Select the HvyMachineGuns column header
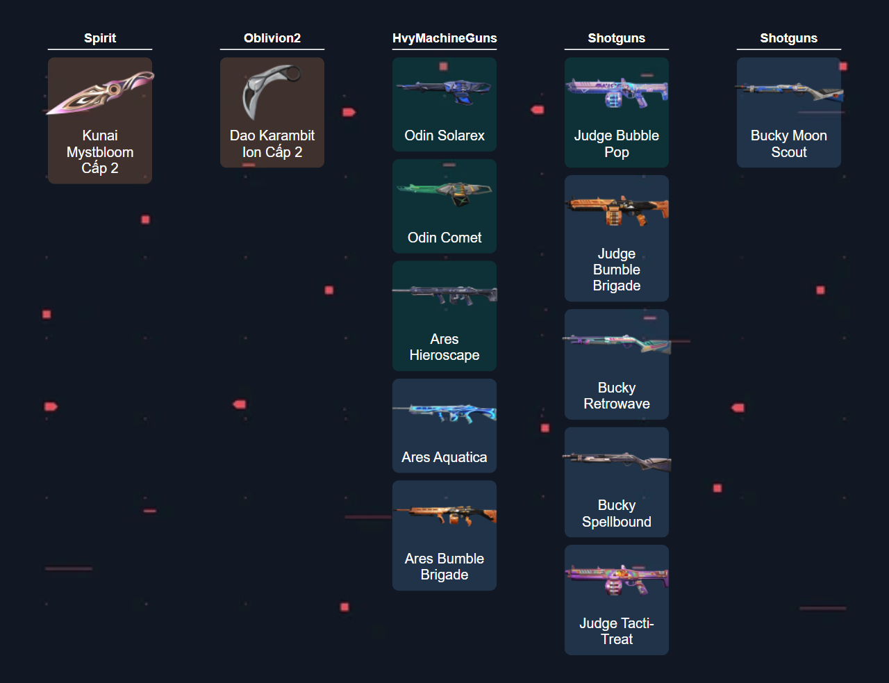The width and height of the screenshot is (889, 683). [x=444, y=38]
